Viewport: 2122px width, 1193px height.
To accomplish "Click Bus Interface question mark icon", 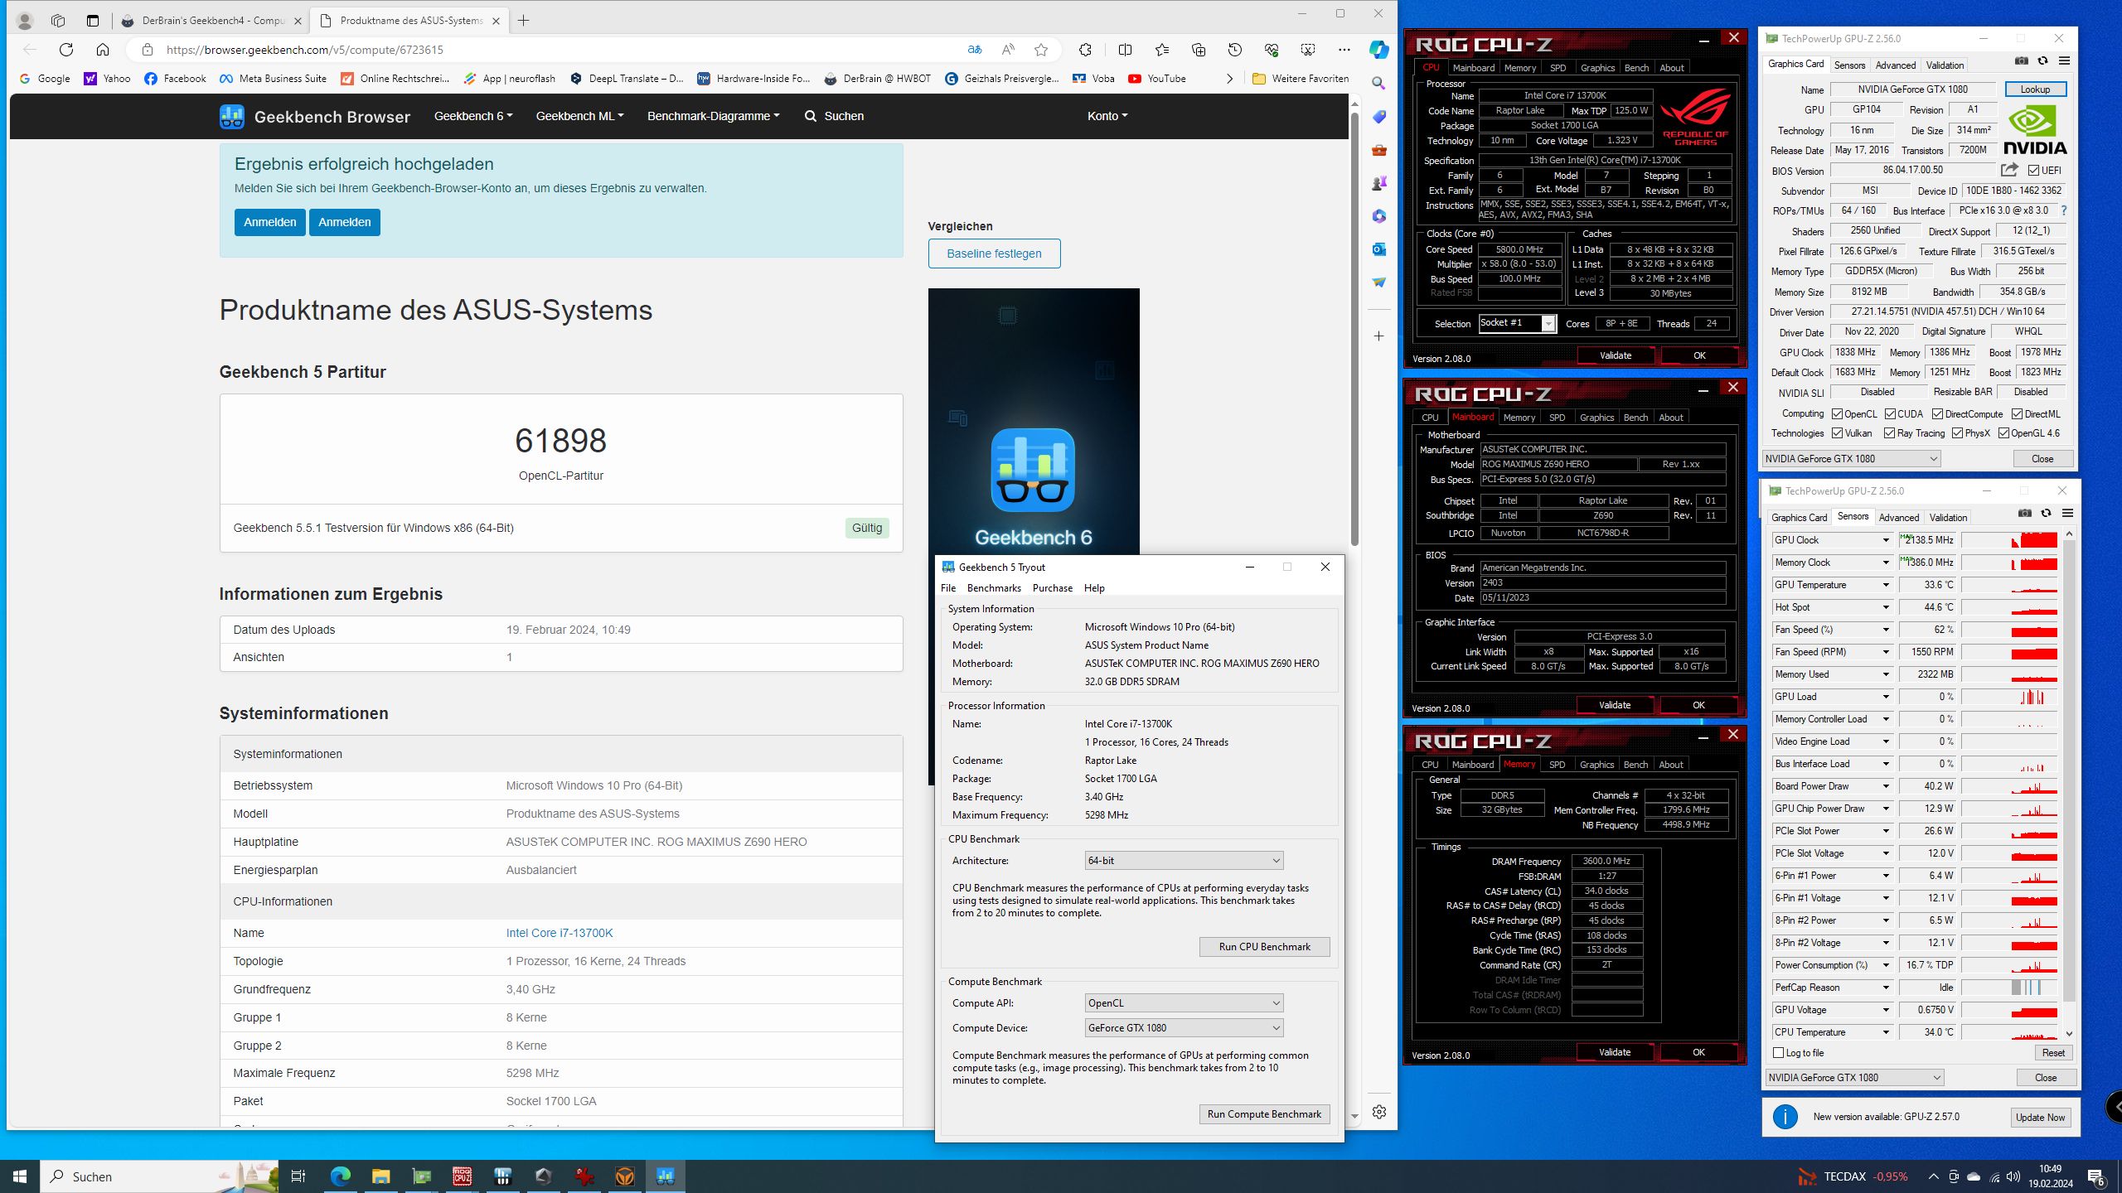I will [2063, 210].
